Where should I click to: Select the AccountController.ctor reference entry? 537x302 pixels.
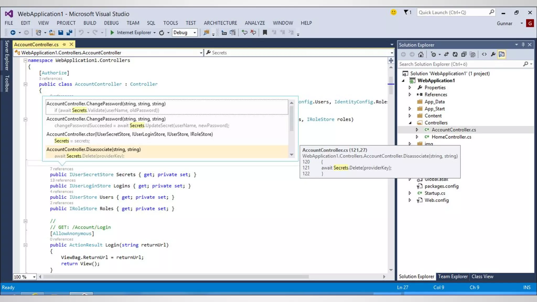(167, 137)
